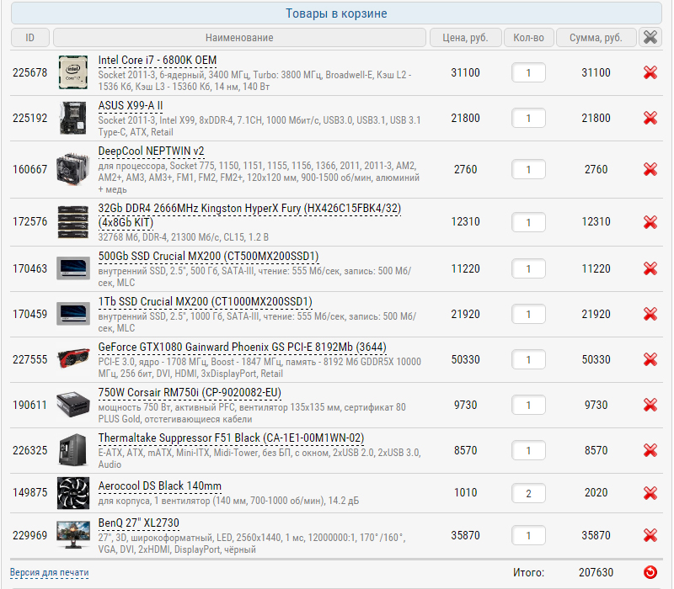Image resolution: width=674 pixels, height=589 pixels.
Task: Open Intel Core i7 - 6800K OEM link
Action: [158, 61]
